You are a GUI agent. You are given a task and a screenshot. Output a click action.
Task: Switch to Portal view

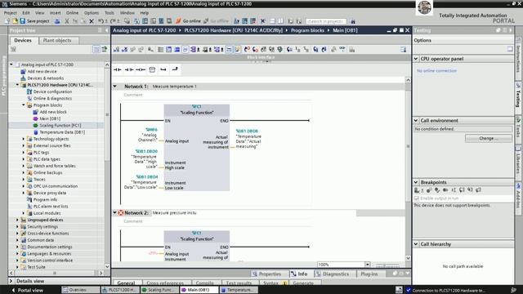pyautogui.click(x=27, y=291)
